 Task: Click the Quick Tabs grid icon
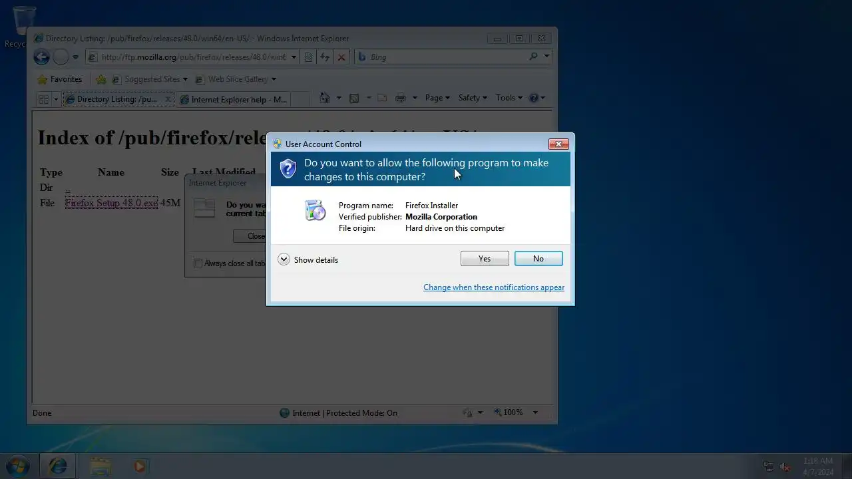(x=43, y=99)
